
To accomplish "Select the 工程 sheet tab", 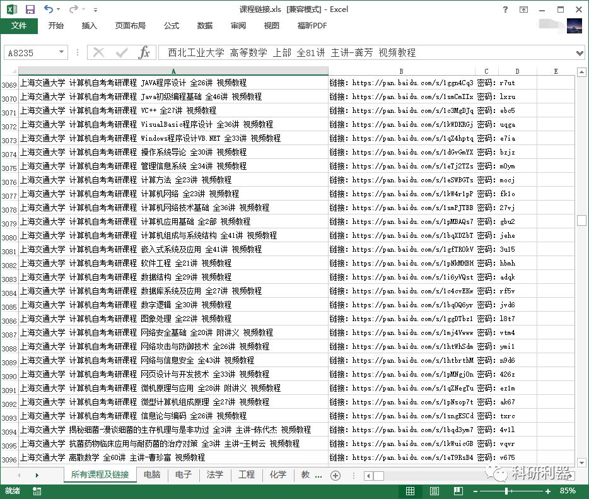I will 247,474.
